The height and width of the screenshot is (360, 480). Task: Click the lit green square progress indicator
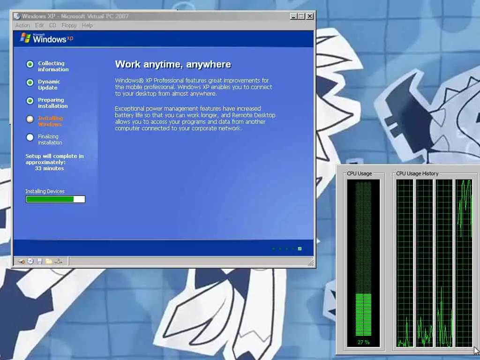tap(300, 248)
